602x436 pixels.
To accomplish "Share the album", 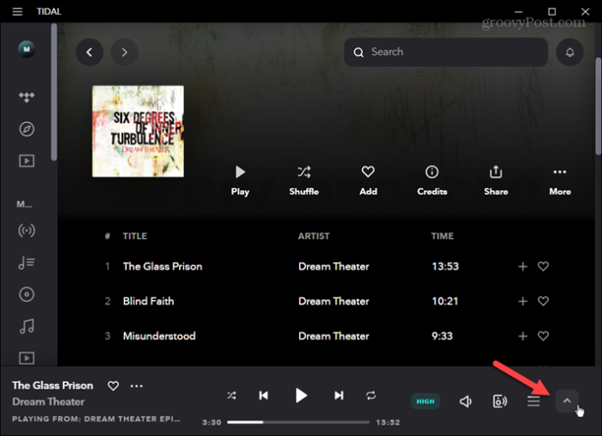I will [x=496, y=181].
